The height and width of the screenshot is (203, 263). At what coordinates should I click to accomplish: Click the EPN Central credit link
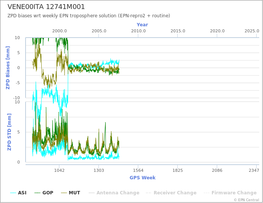pos(246,200)
